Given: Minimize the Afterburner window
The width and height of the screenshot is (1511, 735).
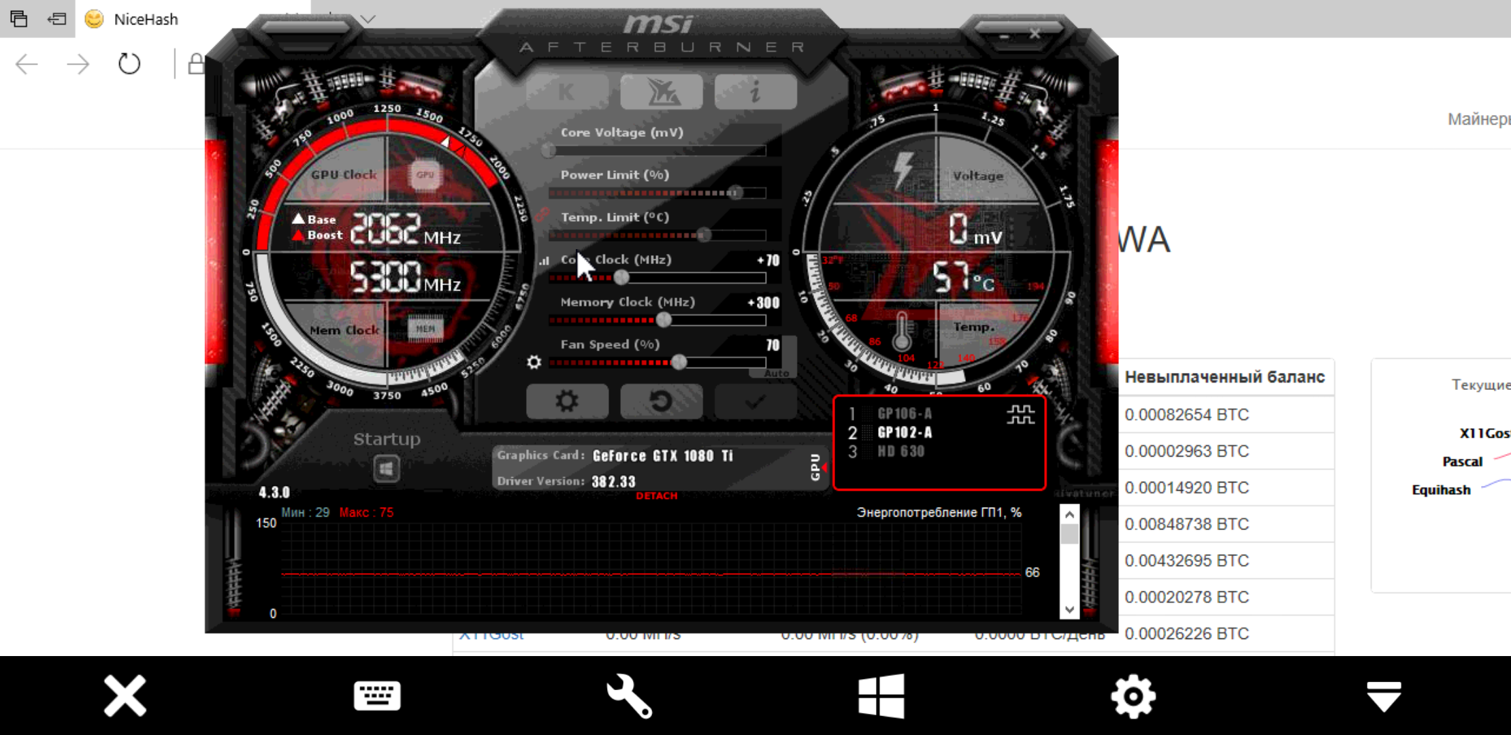Looking at the screenshot, I should click(x=1004, y=35).
